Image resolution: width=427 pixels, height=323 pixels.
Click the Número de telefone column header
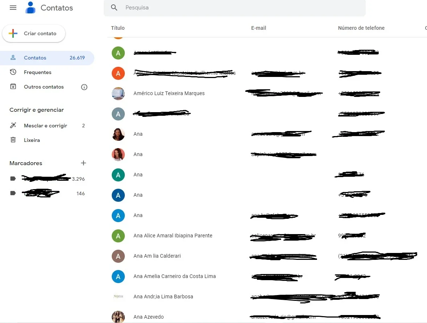(361, 28)
